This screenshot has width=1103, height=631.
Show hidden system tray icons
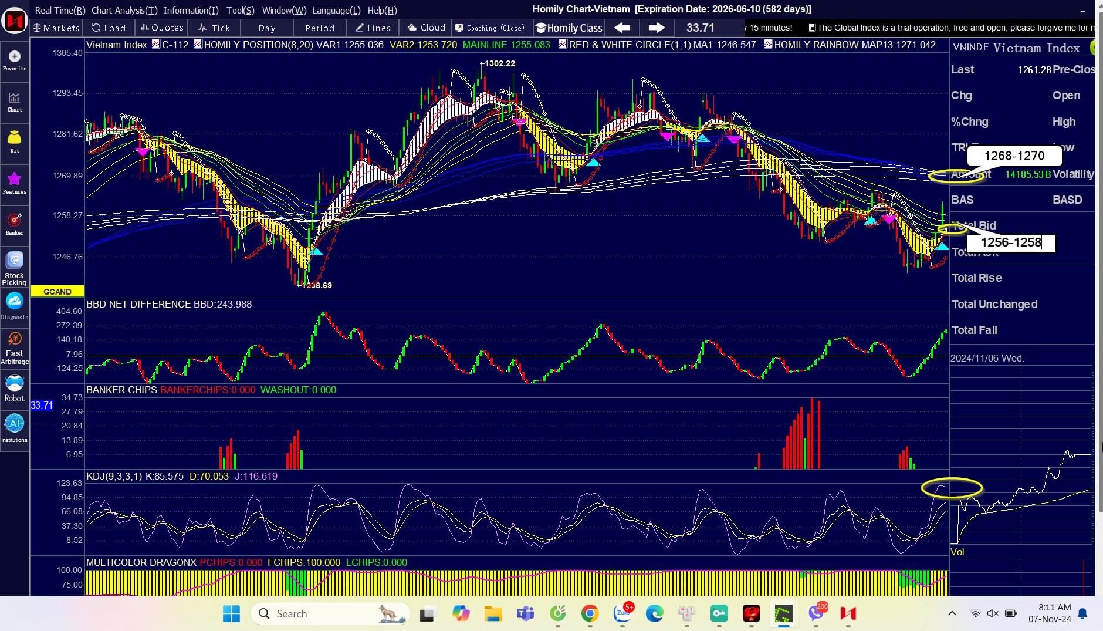[952, 613]
